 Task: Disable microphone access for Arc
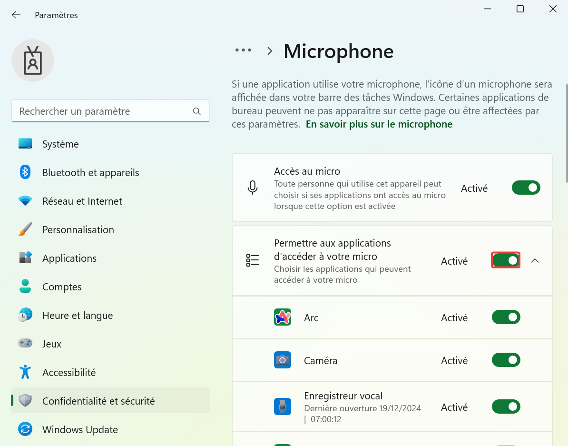506,317
